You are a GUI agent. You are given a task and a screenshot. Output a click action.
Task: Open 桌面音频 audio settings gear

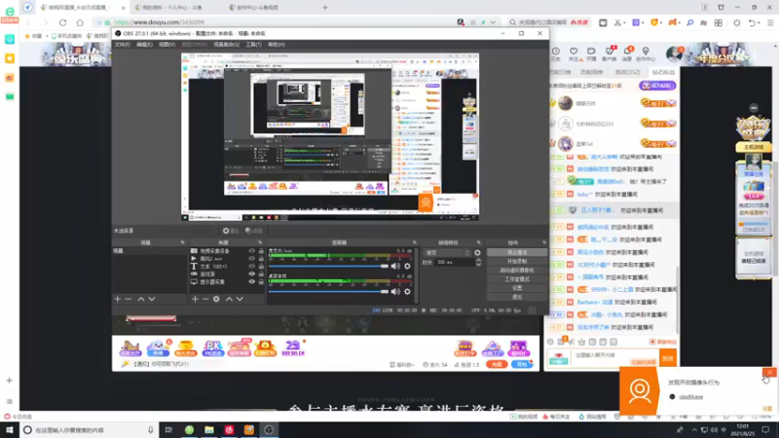(407, 291)
